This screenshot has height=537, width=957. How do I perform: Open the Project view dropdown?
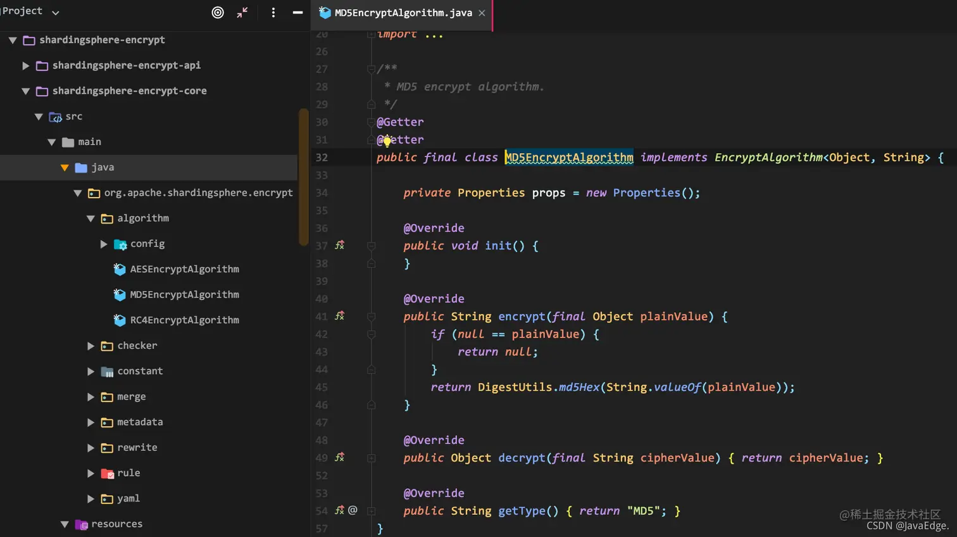[56, 13]
